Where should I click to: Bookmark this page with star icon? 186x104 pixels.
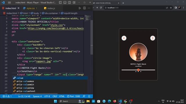(171, 8)
